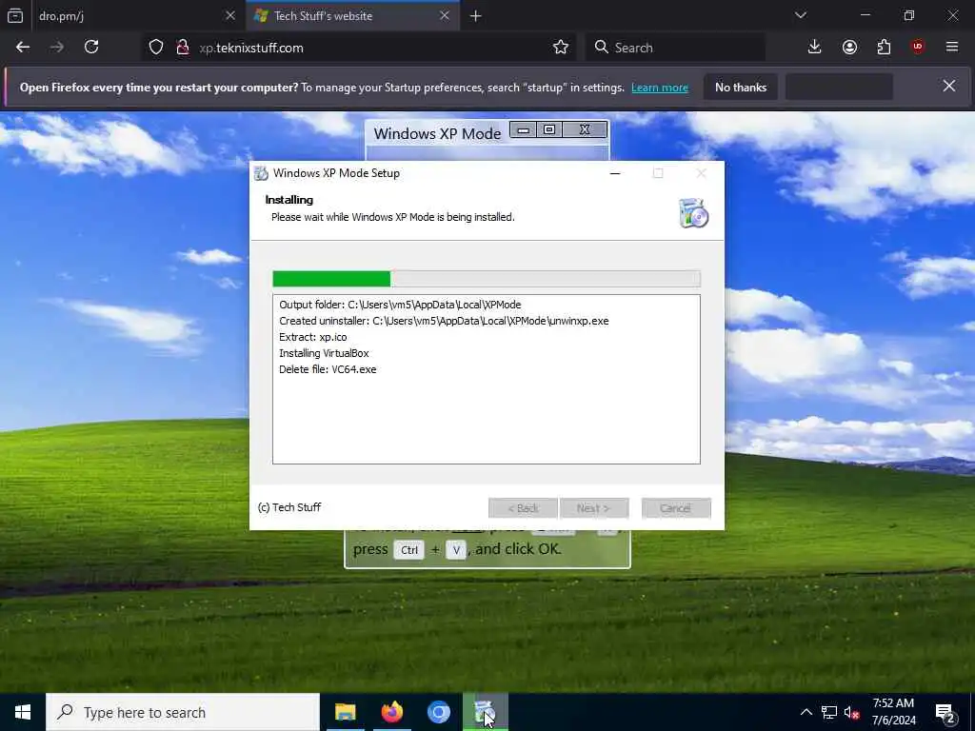The width and height of the screenshot is (975, 731).
Task: Bookmark this page with the star
Action: pos(560,48)
